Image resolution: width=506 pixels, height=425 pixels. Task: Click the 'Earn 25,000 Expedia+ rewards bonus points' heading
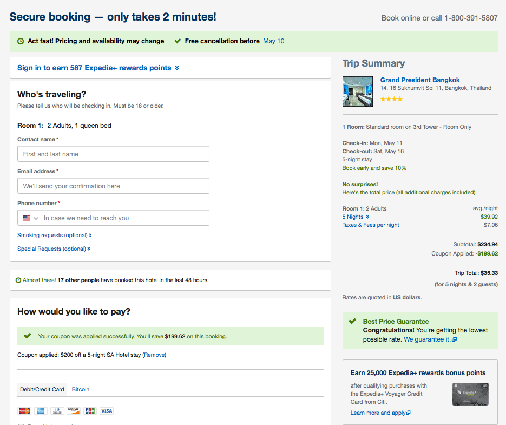tap(418, 372)
